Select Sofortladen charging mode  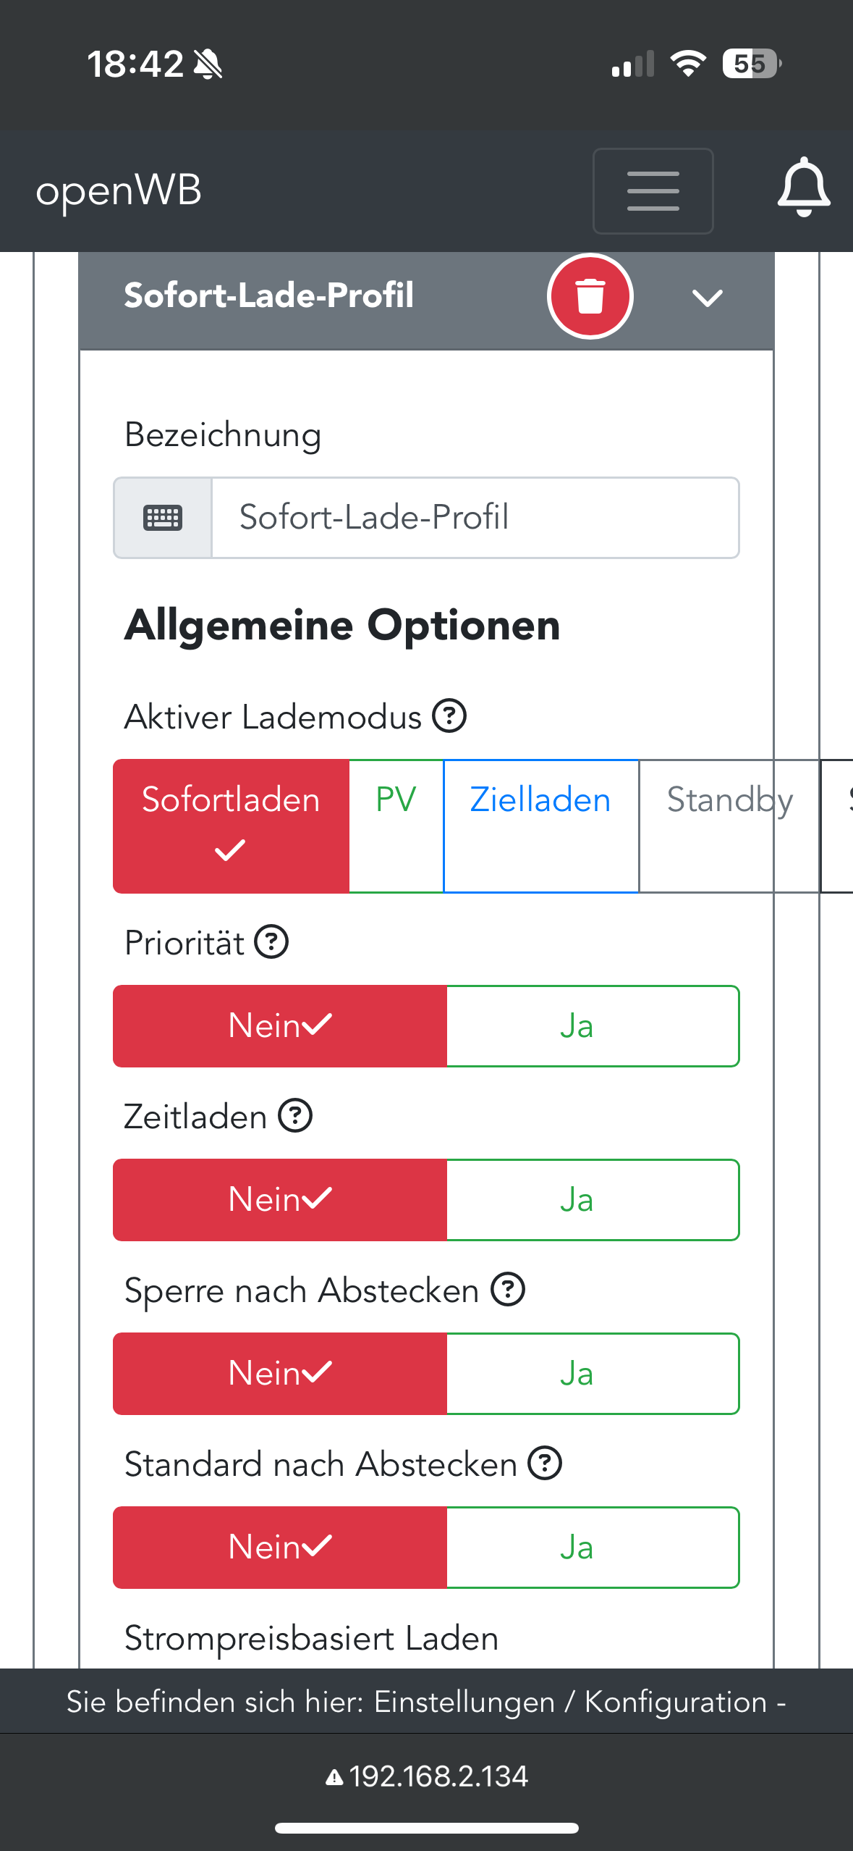coord(231,826)
